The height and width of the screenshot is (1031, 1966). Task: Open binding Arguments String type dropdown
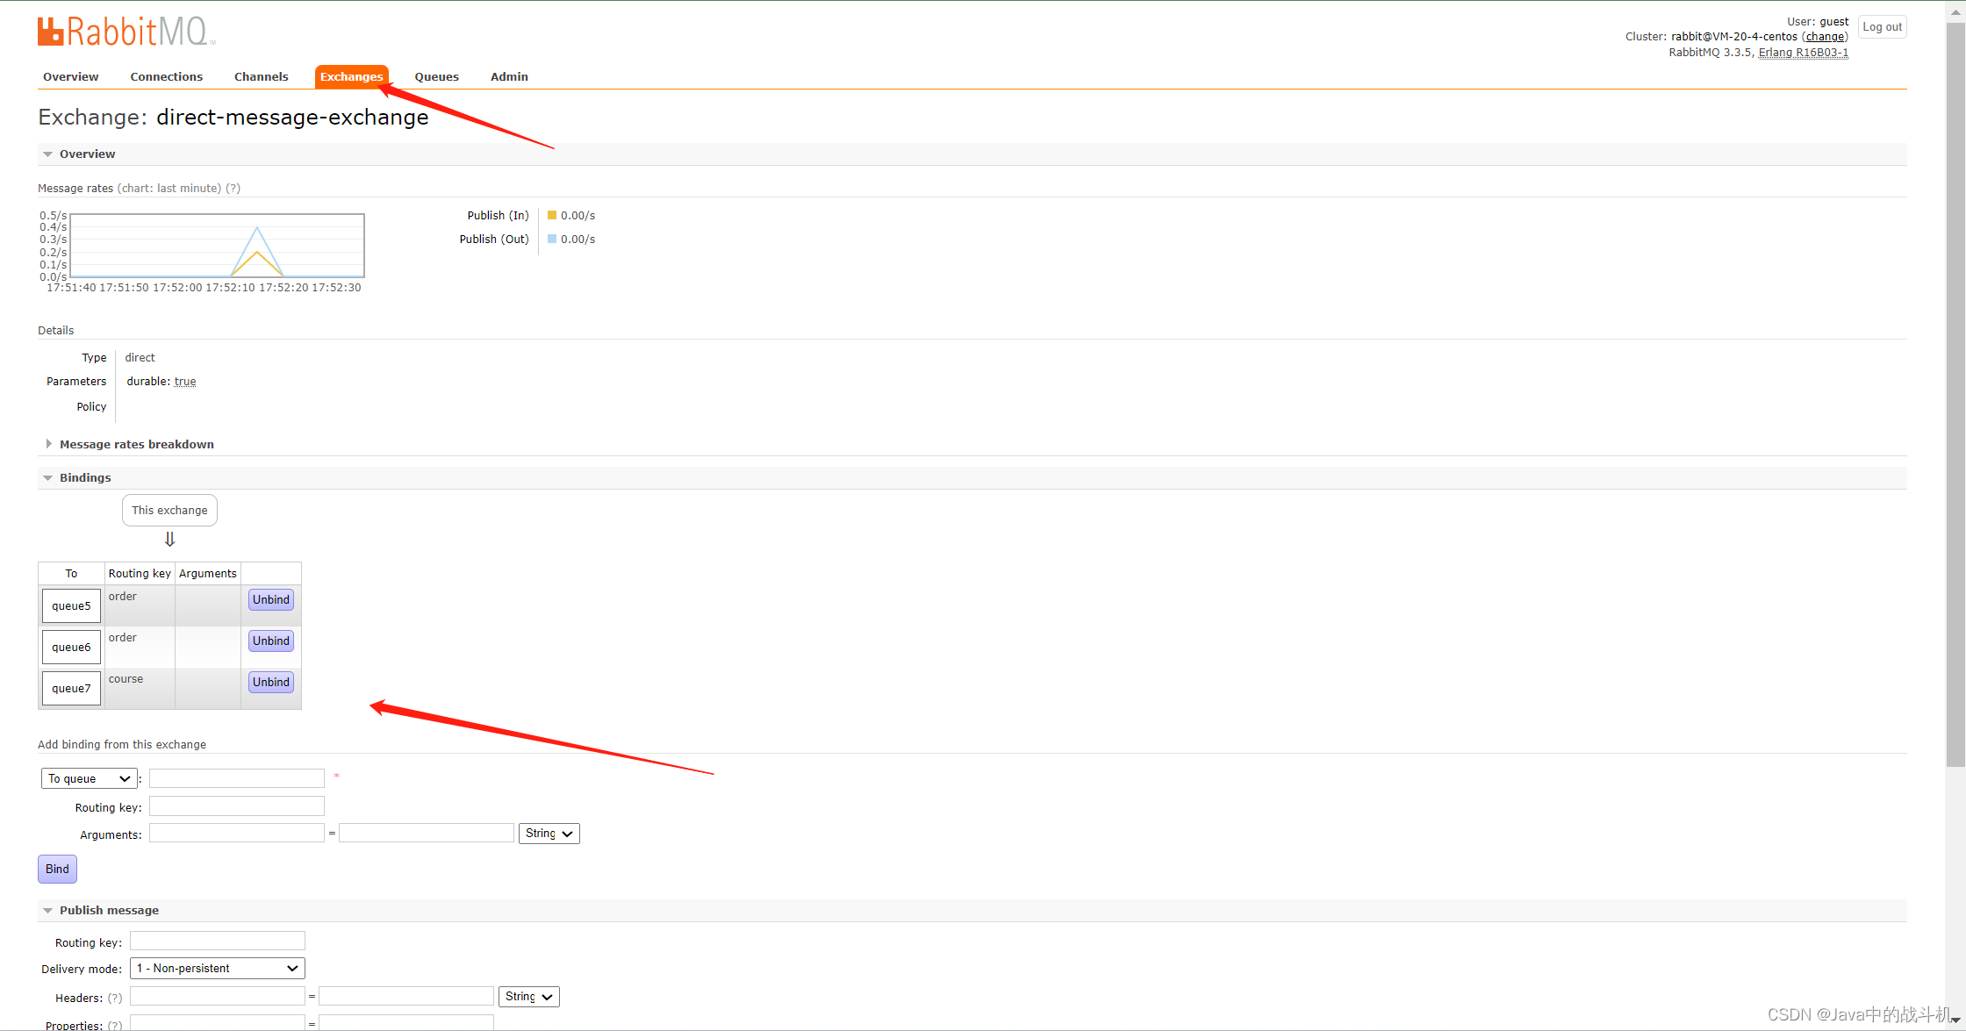coord(549,834)
